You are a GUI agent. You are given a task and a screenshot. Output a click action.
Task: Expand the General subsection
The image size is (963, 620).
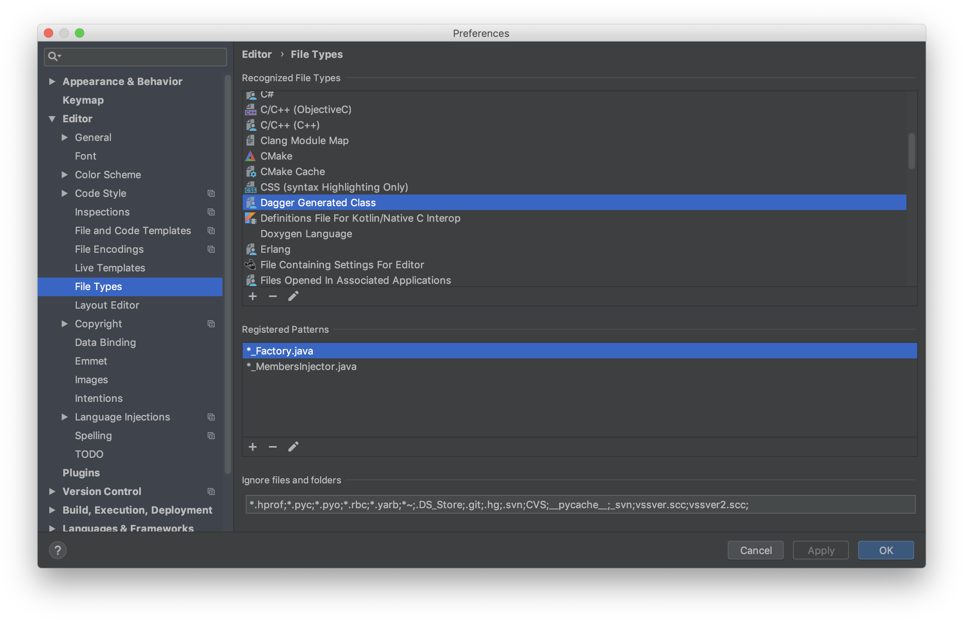[x=64, y=137]
